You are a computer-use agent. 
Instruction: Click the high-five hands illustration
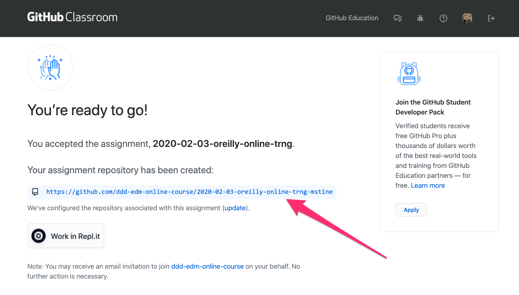(50, 68)
